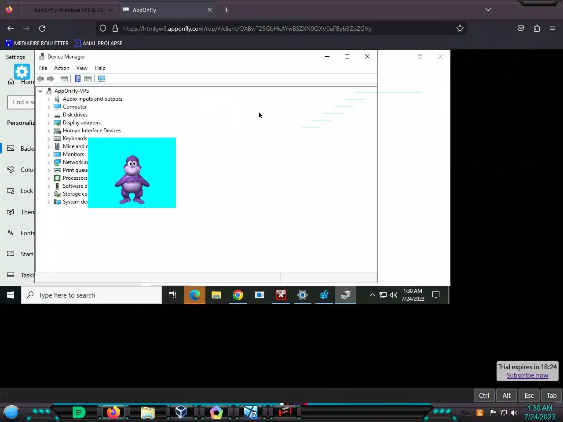This screenshot has height=422, width=563.
Task: Click the Scan for hardware changes icon
Action: click(102, 79)
